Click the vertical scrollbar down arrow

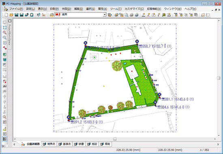point(219,135)
